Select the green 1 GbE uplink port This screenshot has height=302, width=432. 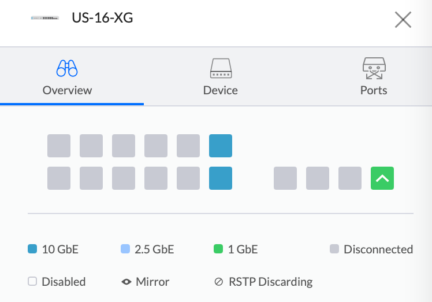click(382, 179)
